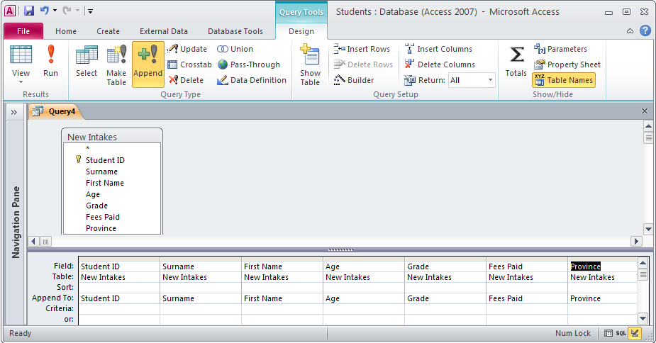This screenshot has height=343, width=656.
Task: Click Delete Rows in Query Setup
Action: click(x=363, y=64)
